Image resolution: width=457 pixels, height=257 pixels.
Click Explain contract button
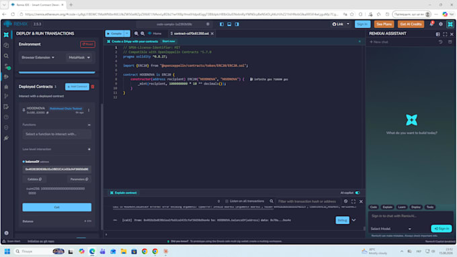click(x=123, y=193)
